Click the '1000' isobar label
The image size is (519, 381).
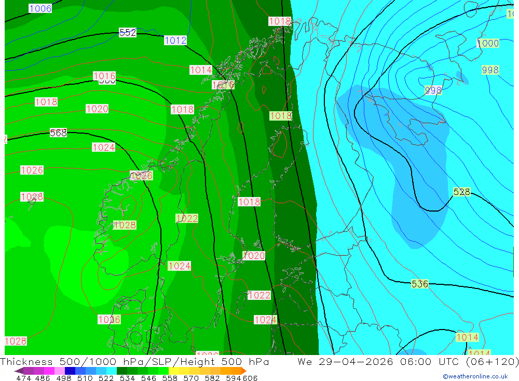[x=488, y=43]
